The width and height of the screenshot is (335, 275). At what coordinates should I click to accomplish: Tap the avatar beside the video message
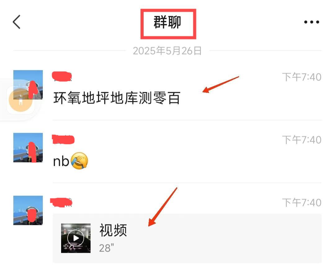(x=28, y=210)
